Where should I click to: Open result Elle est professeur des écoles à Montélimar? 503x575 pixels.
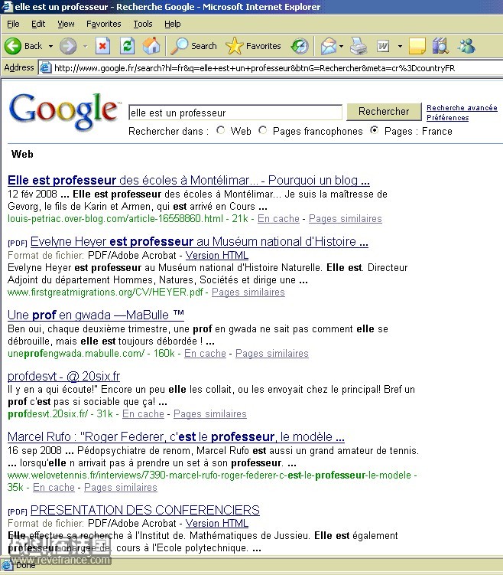[x=189, y=181]
